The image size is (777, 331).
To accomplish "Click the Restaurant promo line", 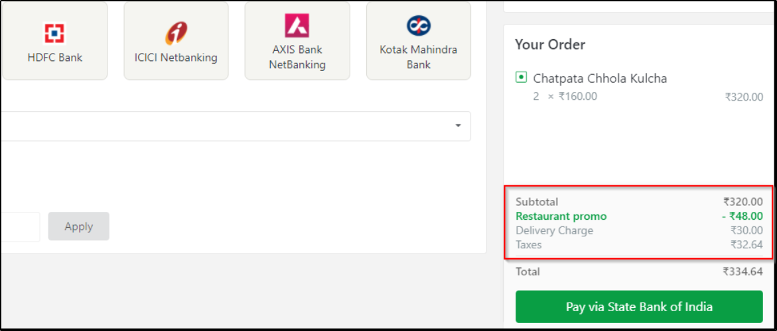I will tap(639, 216).
